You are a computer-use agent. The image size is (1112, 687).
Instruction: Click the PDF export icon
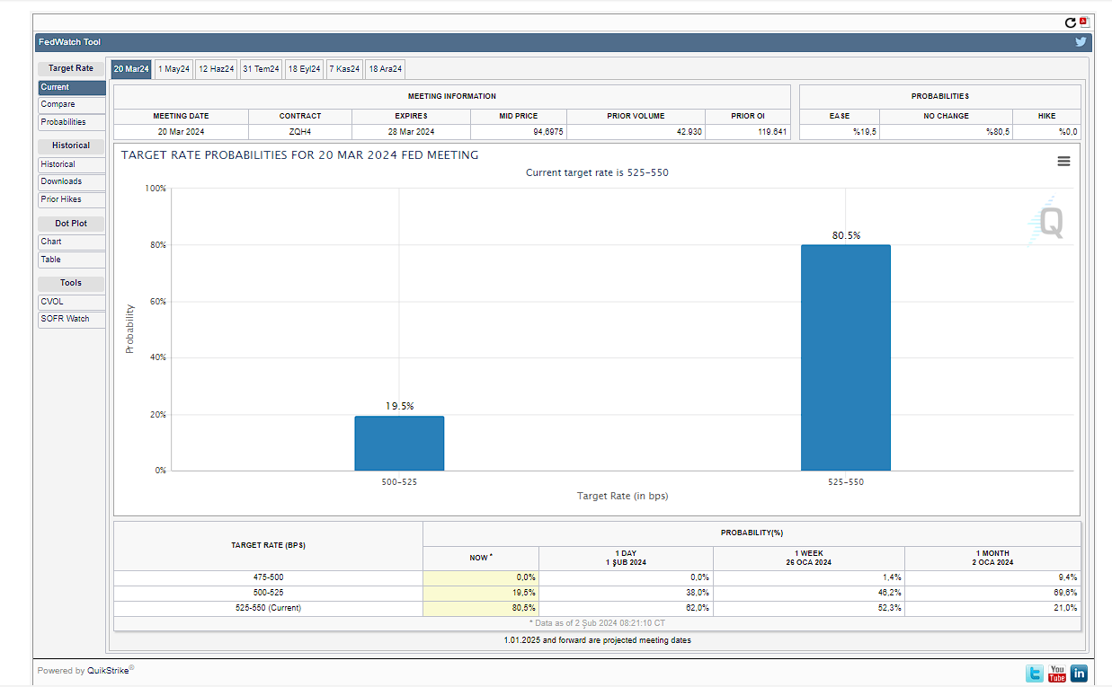pos(1084,22)
